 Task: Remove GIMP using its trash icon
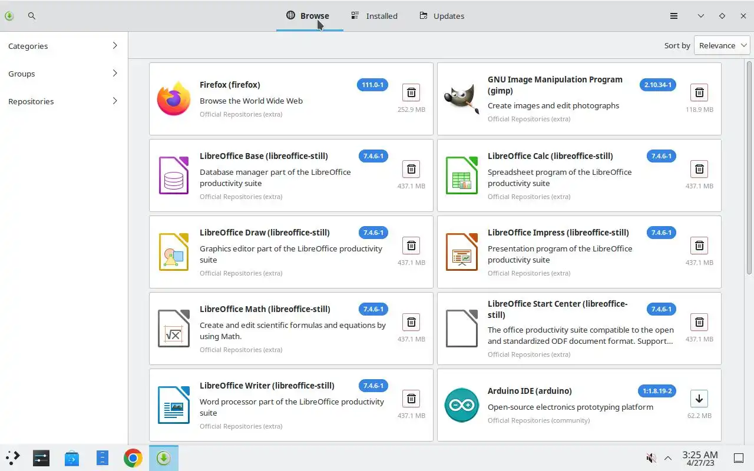[699, 92]
